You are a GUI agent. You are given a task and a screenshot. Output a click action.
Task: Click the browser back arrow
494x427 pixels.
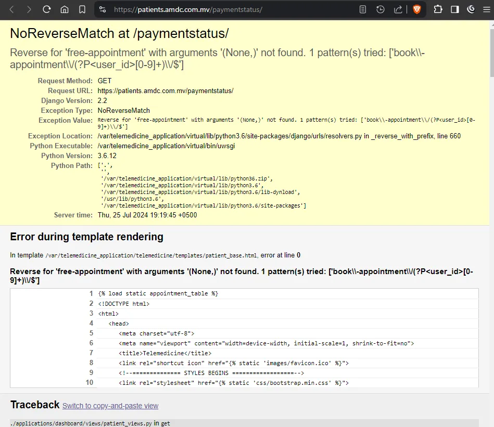tap(12, 9)
